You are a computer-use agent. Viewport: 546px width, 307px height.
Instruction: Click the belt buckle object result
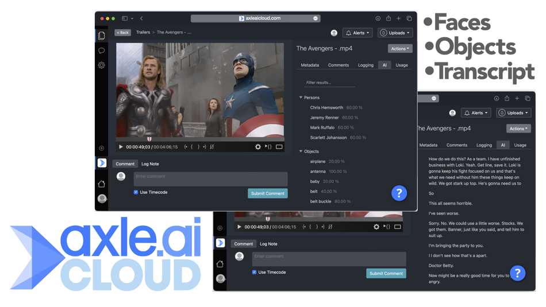pos(321,201)
